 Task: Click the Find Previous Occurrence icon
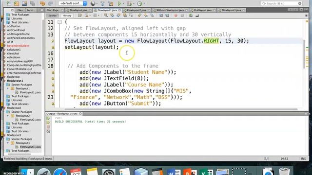coord(112,16)
